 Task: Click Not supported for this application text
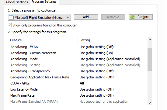pyautogui.click(x=104, y=101)
